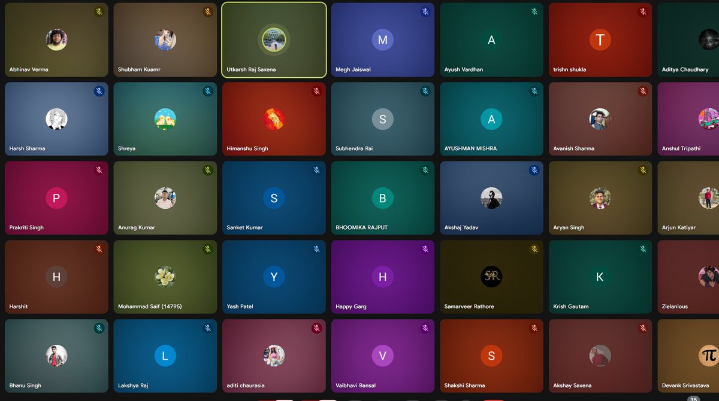719x401 pixels.
Task: Click the name "Arjun Katiyar"
Action: coord(679,227)
